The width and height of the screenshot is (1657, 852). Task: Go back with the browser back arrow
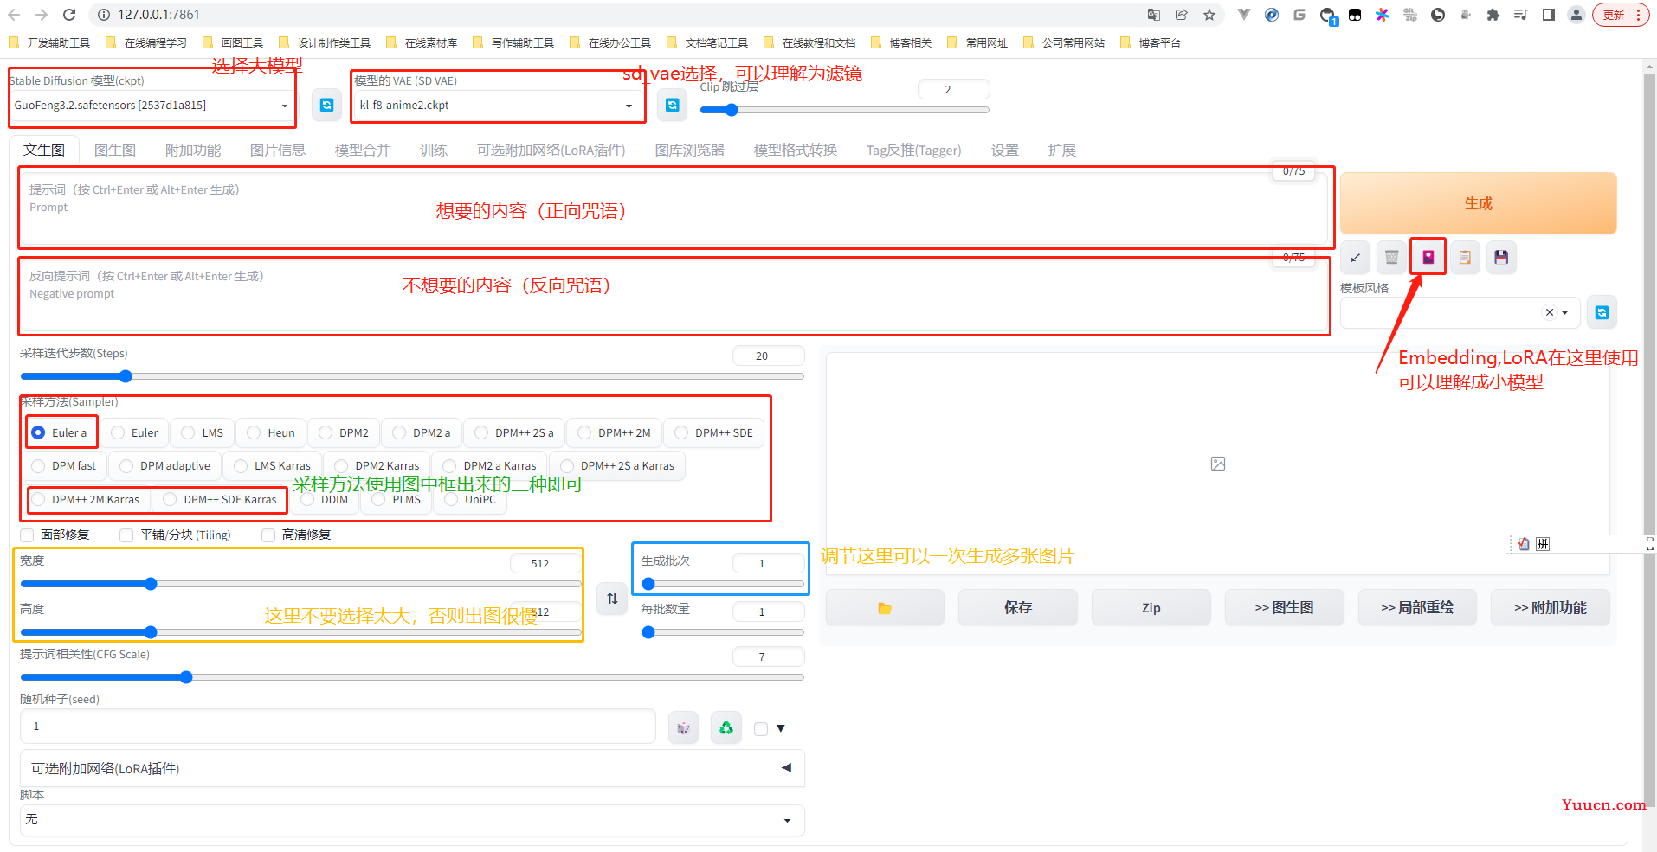point(15,15)
